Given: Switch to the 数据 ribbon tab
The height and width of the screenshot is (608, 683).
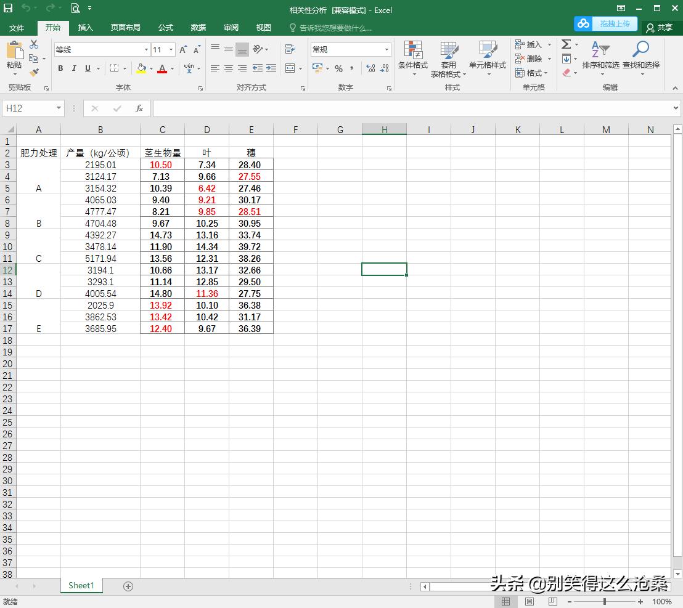Looking at the screenshot, I should click(197, 27).
